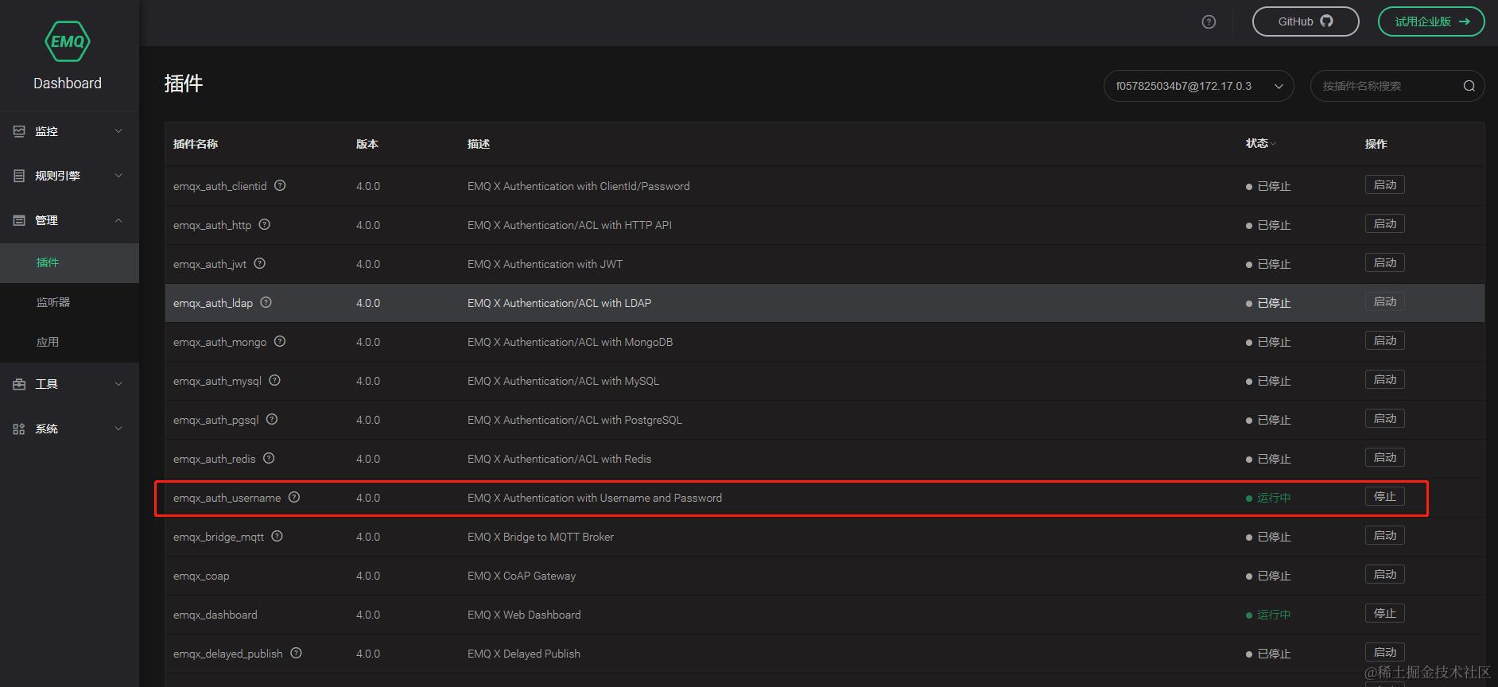Viewport: 1498px width, 687px height.
Task: Start the emqx_auth_redis plugin
Action: tap(1385, 457)
